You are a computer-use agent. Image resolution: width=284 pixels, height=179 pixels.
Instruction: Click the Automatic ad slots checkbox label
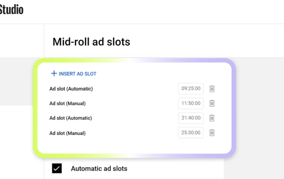point(99,168)
